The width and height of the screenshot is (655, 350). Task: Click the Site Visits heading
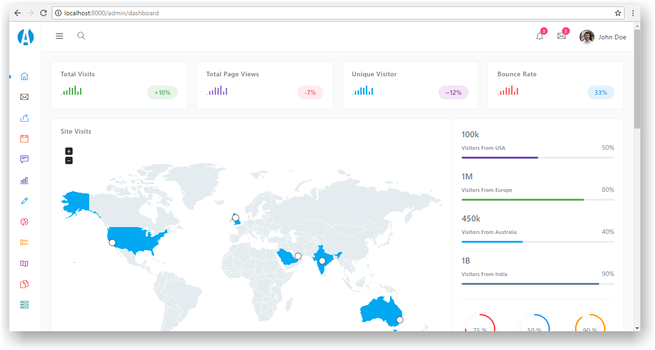(76, 131)
